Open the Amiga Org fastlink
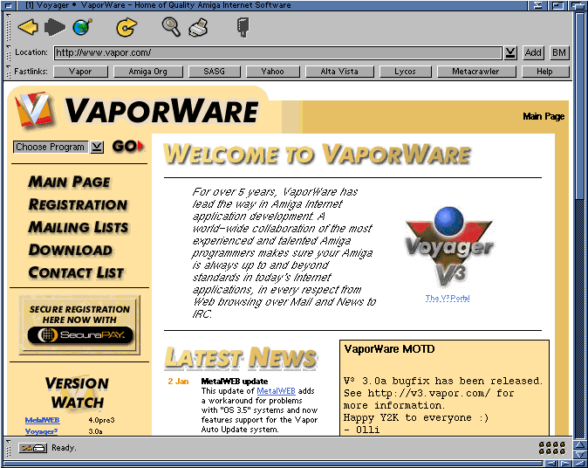588x468 pixels. click(x=148, y=72)
